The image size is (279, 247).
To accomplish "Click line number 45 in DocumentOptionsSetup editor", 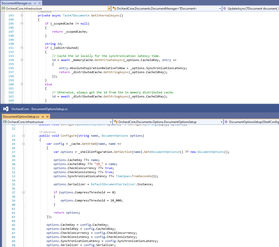I will pos(13,225).
